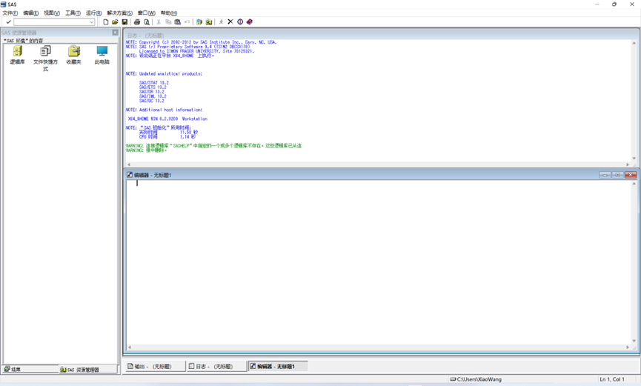The height and width of the screenshot is (386, 641).
Task: Save with the floppy disk icon
Action: pos(124,21)
